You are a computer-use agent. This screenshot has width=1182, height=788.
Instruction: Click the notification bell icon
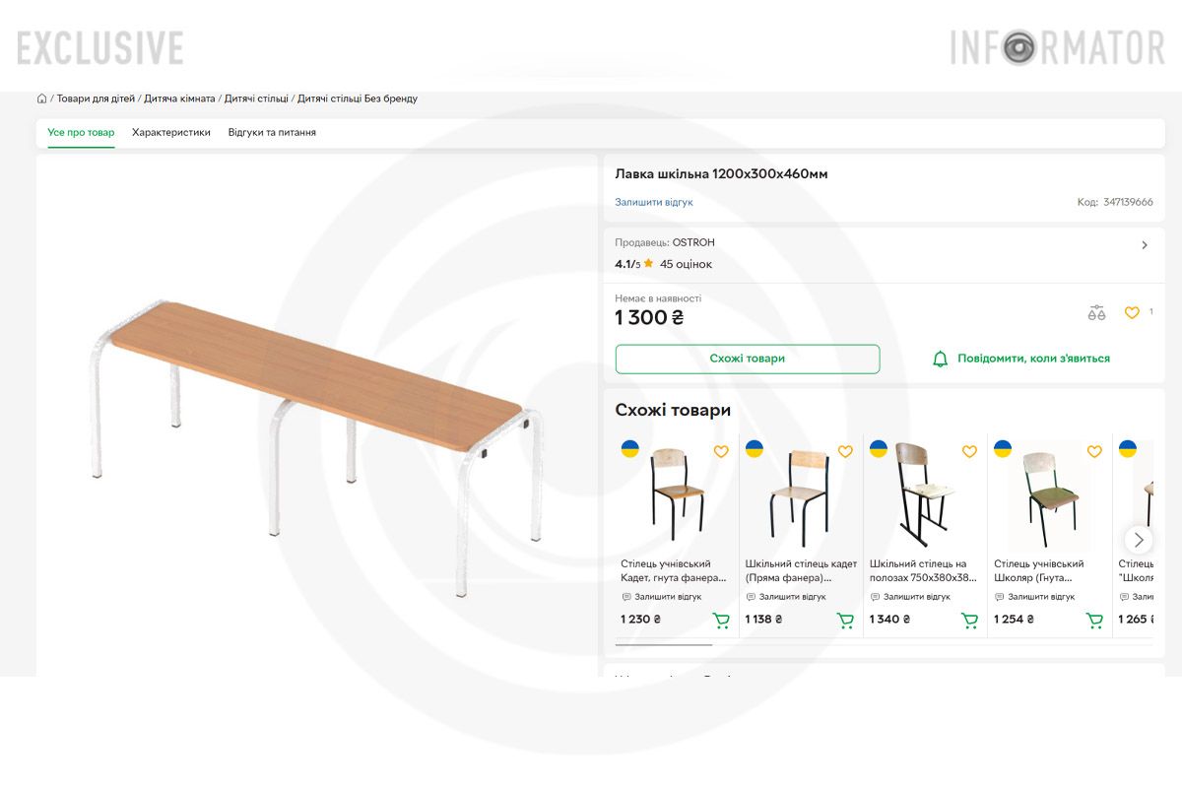click(x=940, y=359)
